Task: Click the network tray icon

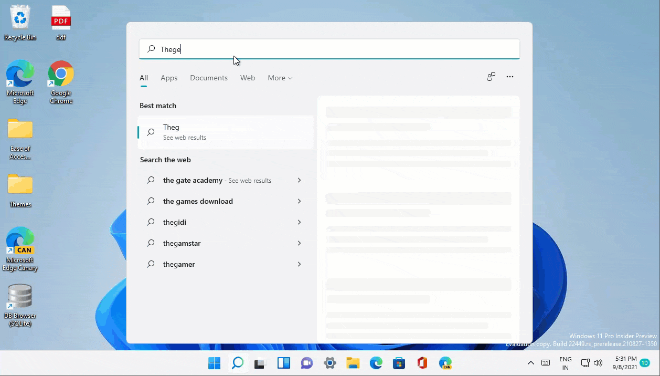Action: click(586, 363)
